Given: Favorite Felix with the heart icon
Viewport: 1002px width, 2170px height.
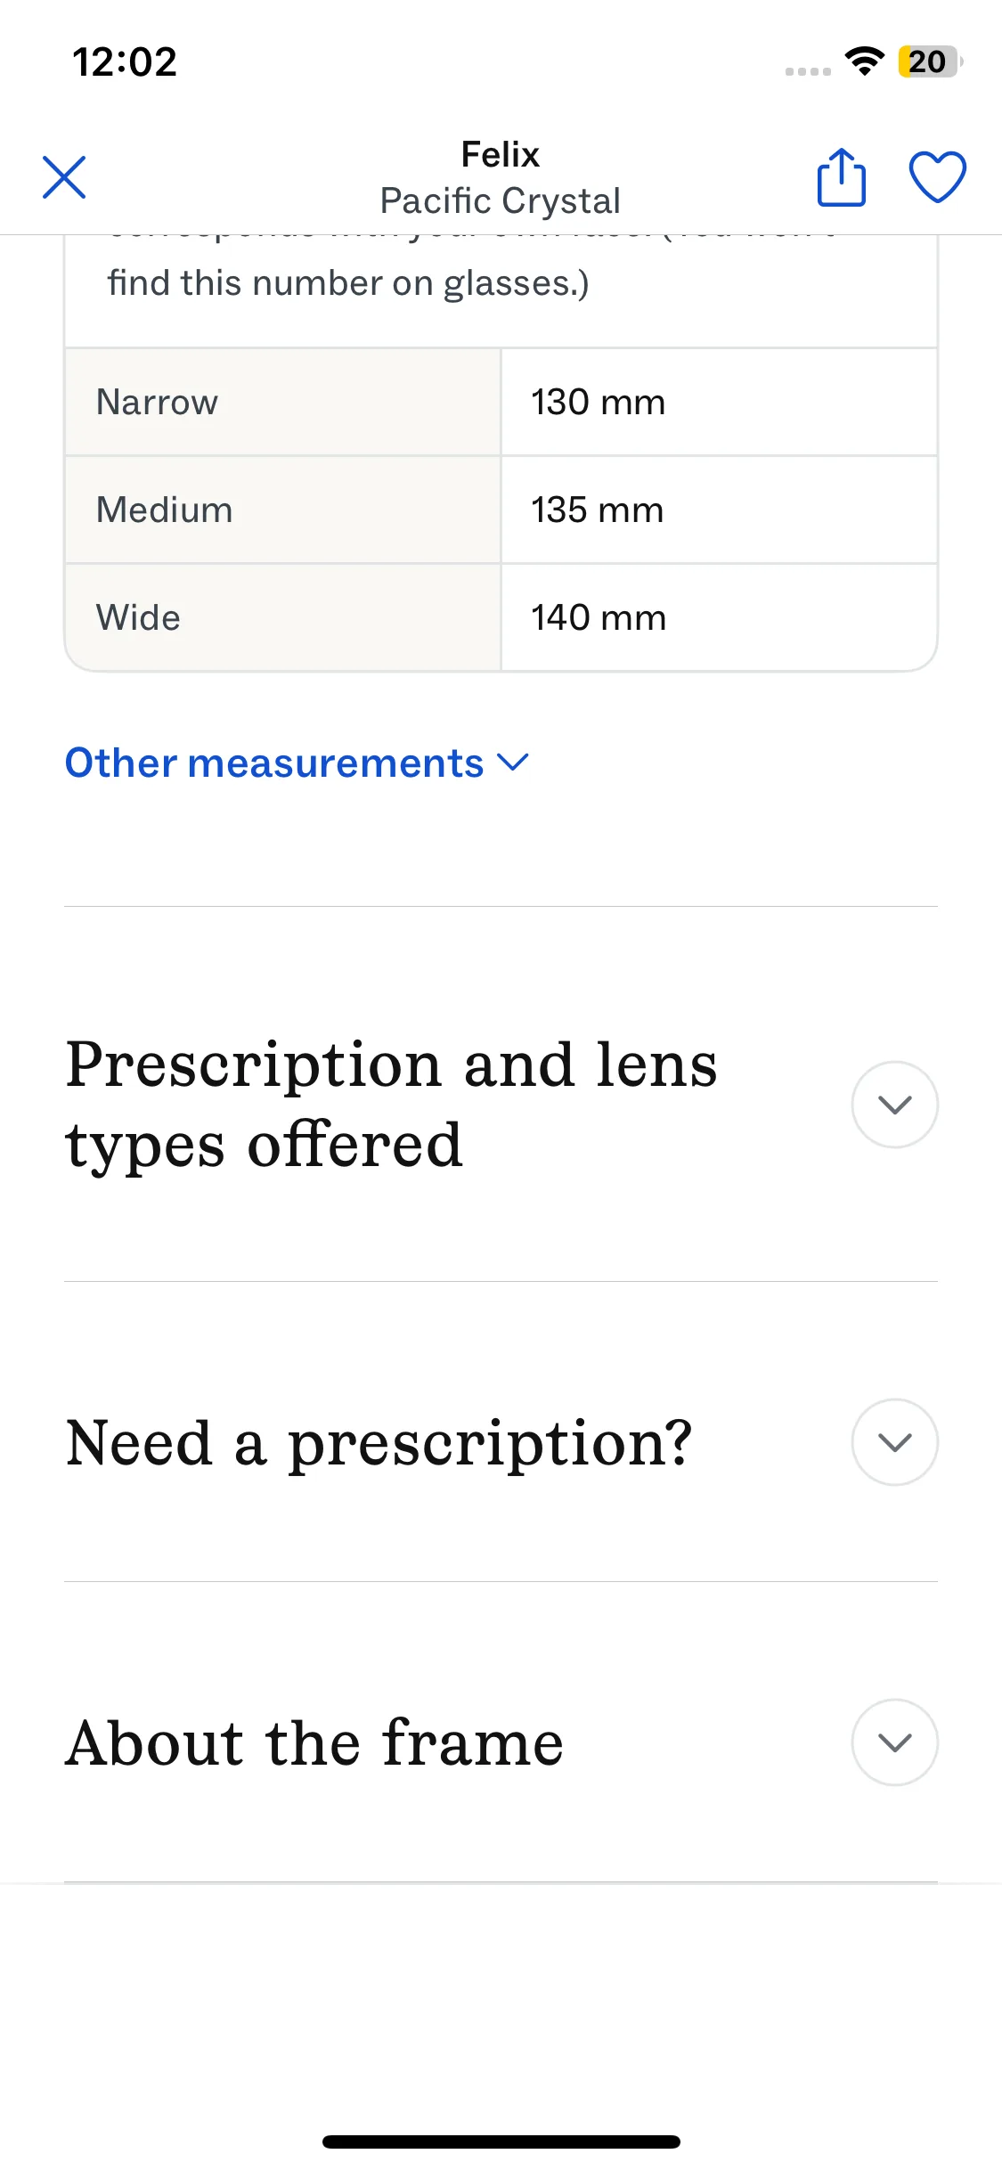Looking at the screenshot, I should point(937,177).
